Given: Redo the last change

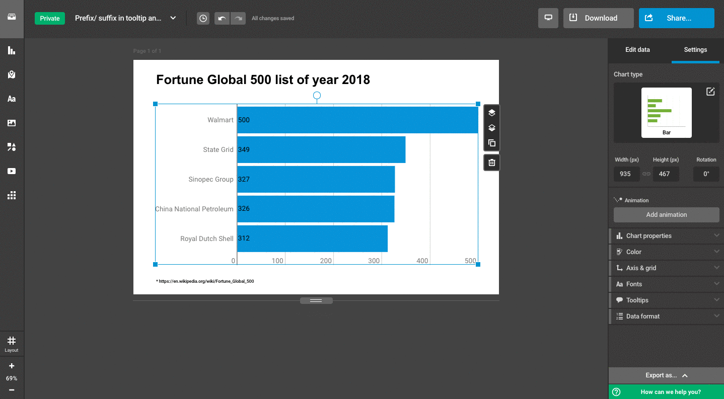Looking at the screenshot, I should click(238, 18).
